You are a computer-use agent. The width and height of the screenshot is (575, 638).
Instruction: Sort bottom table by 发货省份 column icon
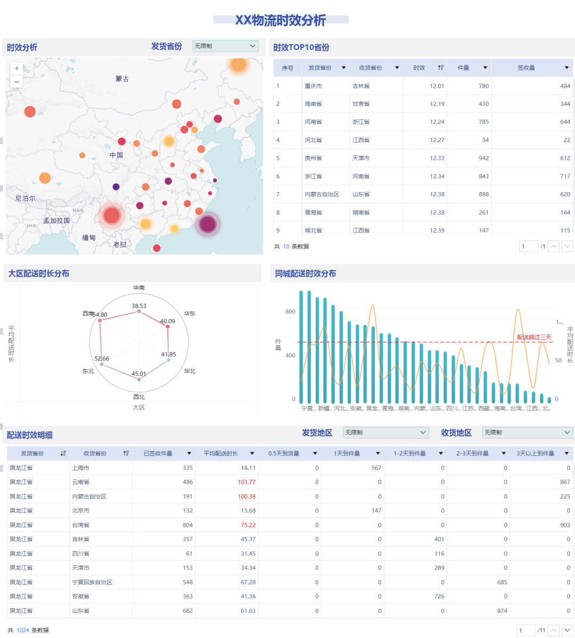coord(63,453)
